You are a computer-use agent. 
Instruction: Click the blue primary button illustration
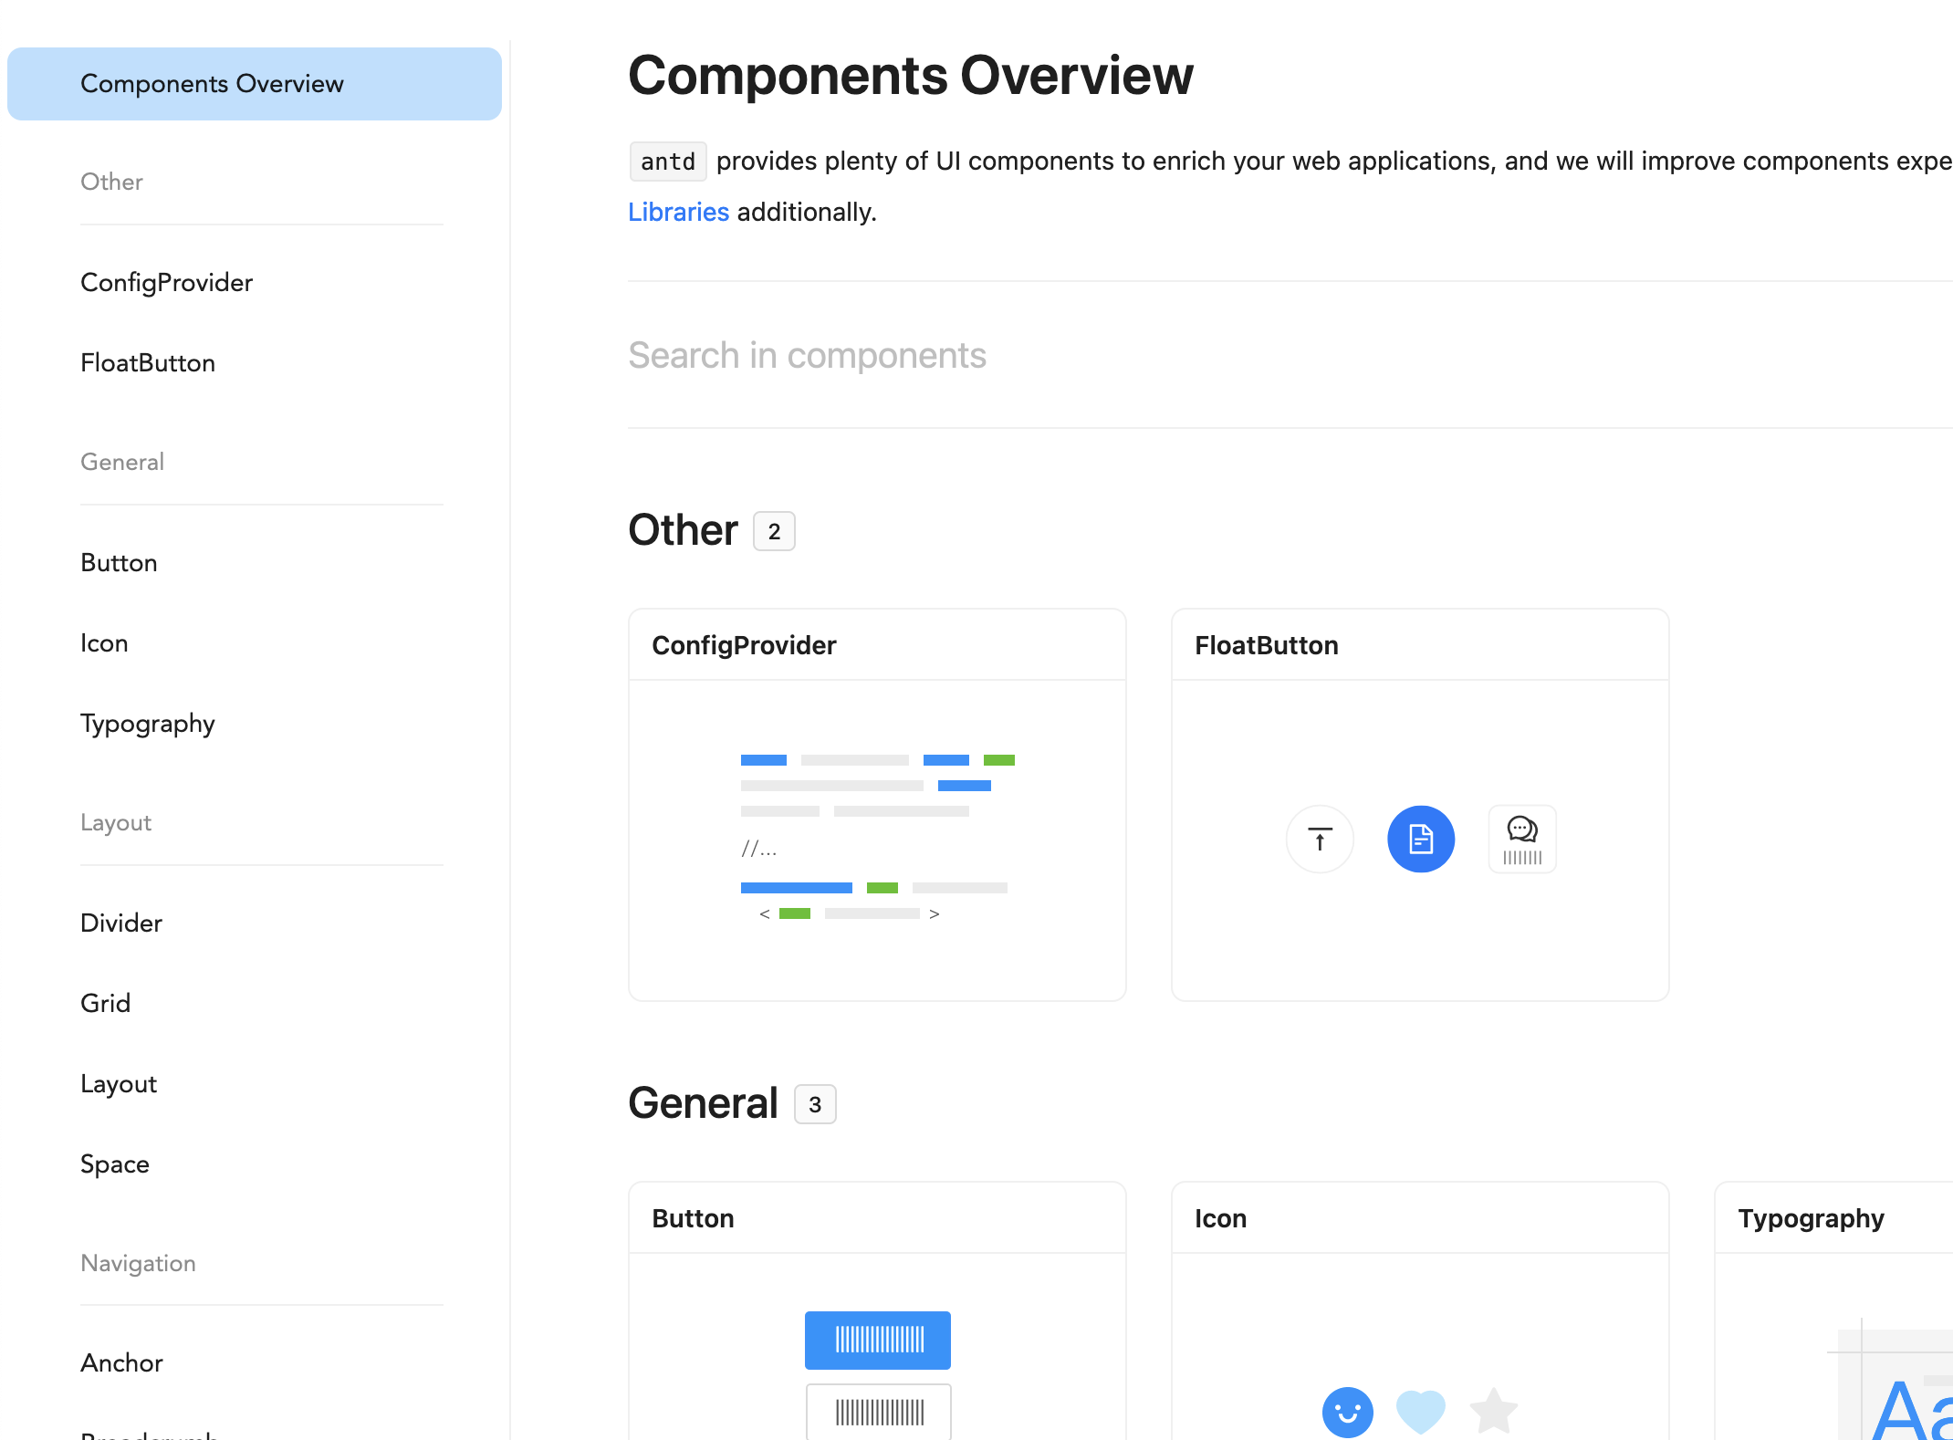878,1341
